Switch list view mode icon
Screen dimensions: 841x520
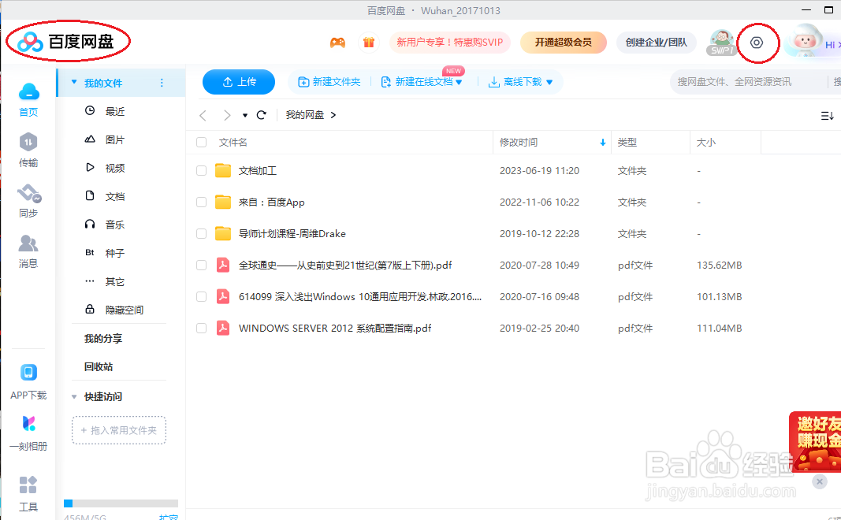coord(827,115)
